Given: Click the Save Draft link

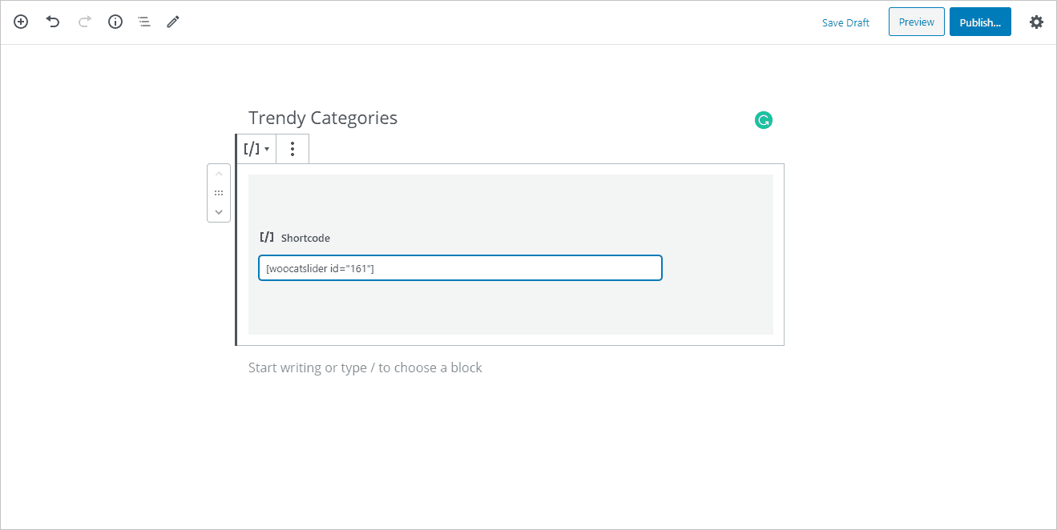Looking at the screenshot, I should tap(845, 22).
